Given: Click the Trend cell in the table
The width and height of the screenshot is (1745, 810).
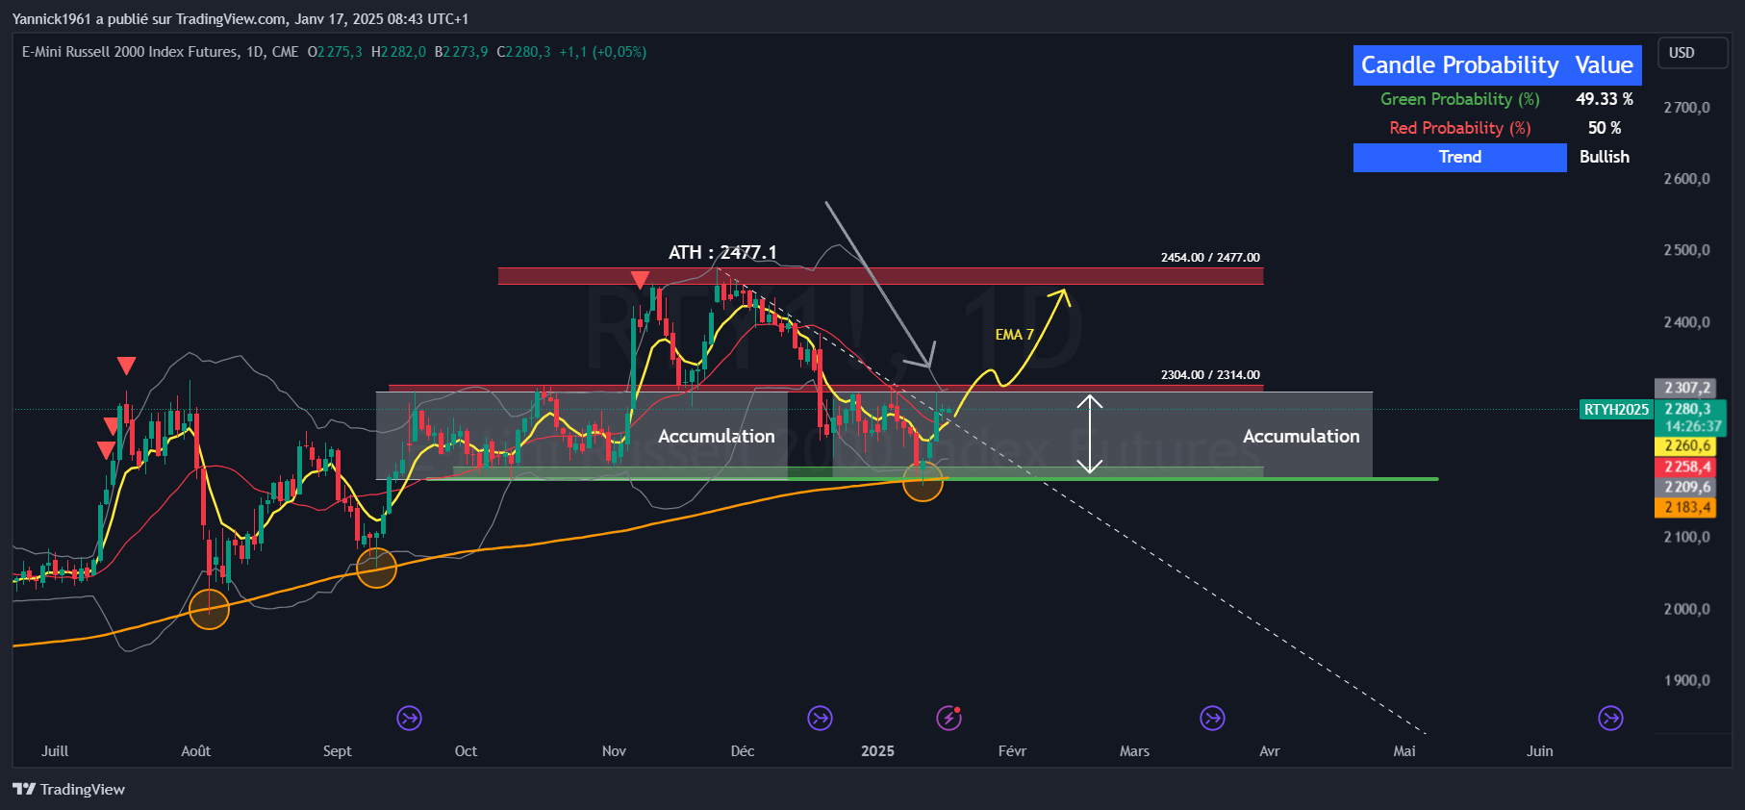Looking at the screenshot, I should point(1459,158).
